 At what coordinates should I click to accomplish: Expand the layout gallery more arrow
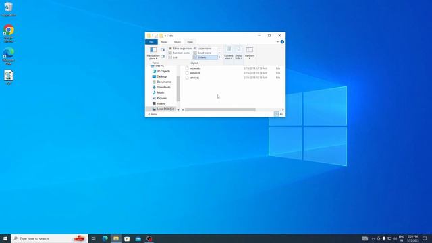tap(219, 57)
